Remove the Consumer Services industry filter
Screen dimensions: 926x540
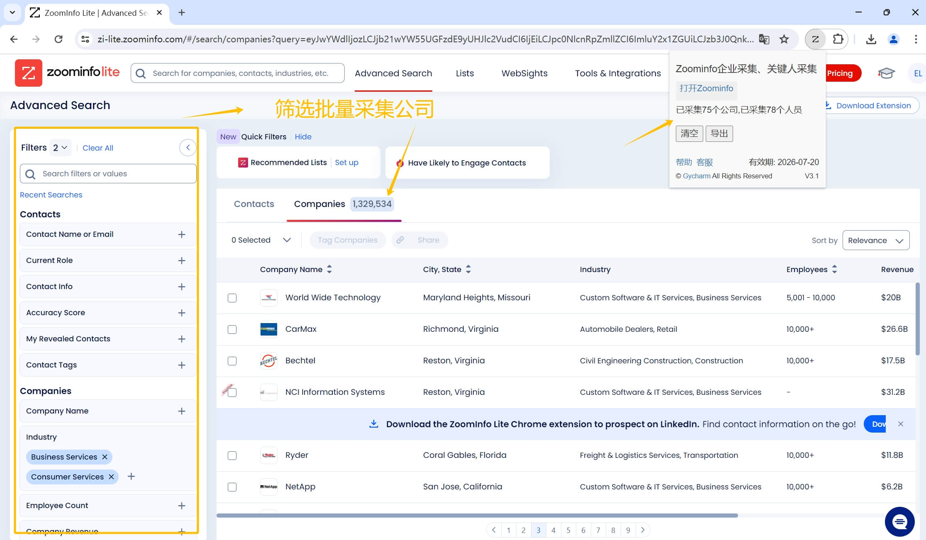tap(111, 477)
